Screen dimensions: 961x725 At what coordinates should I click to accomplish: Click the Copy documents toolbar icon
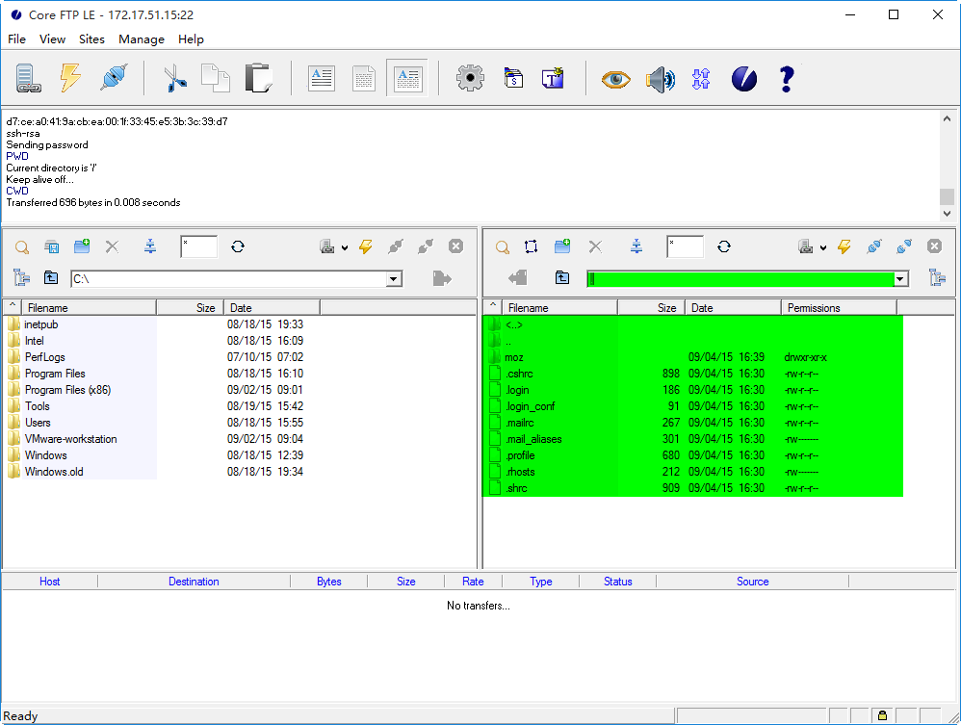(216, 78)
